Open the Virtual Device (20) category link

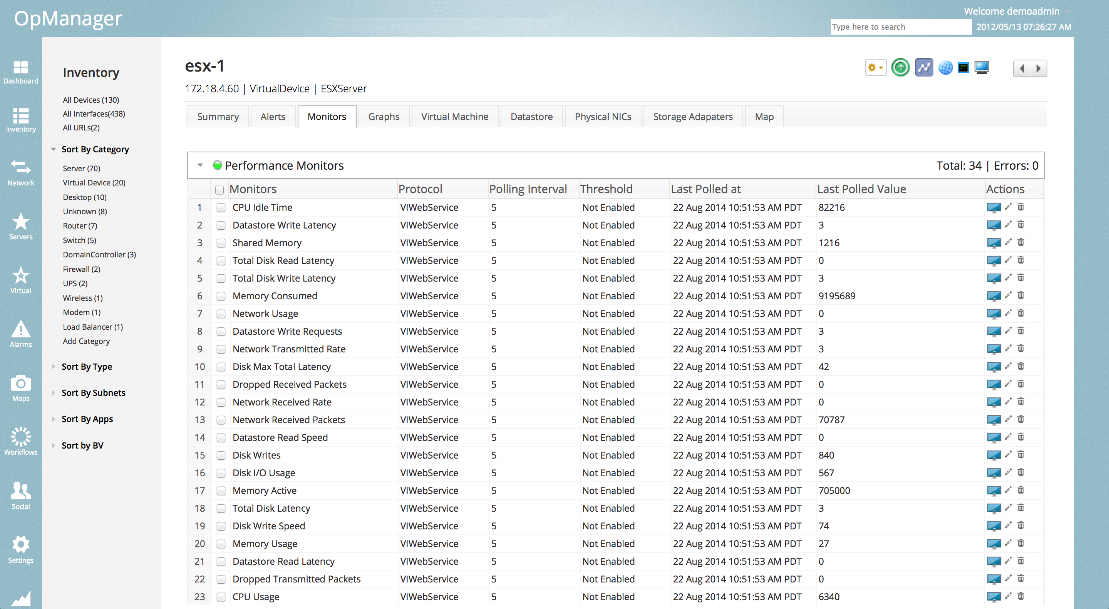[x=94, y=183]
